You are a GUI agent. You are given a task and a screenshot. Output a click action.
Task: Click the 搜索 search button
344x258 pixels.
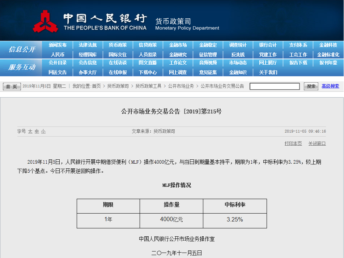pos(311,86)
